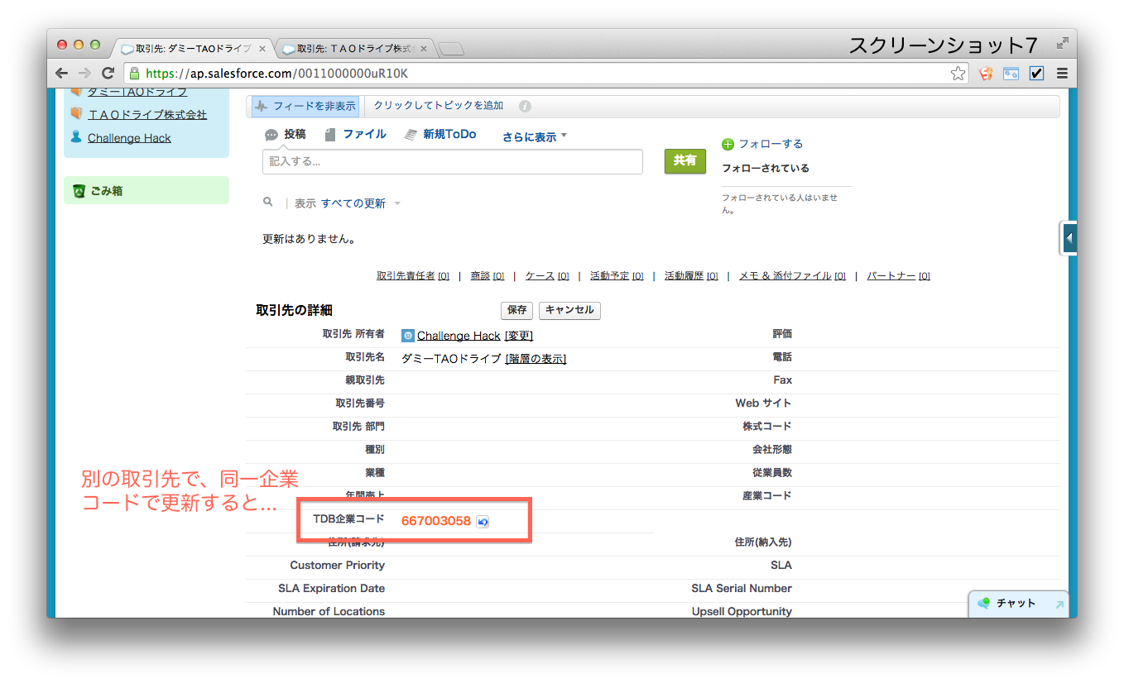Click the orange extension icon beside star
The image size is (1124, 683).
point(986,74)
